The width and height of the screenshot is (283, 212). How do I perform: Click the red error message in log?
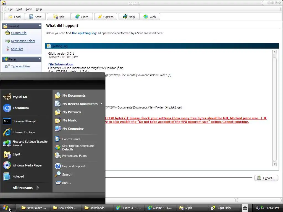click(x=186, y=120)
